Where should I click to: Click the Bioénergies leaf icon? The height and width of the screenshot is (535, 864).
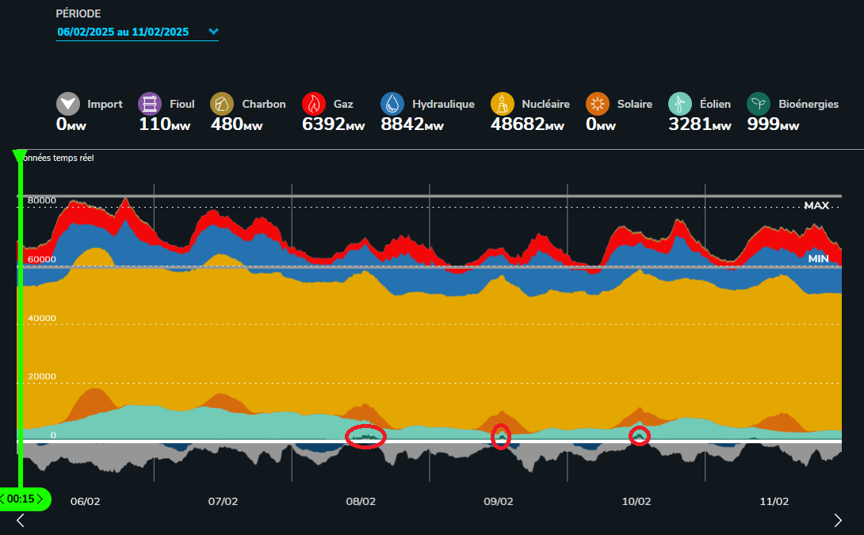coord(759,104)
